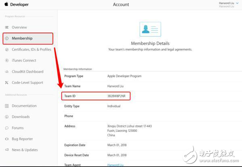
Task: Select Certificates, IDs & Profiles
Action: (31, 50)
